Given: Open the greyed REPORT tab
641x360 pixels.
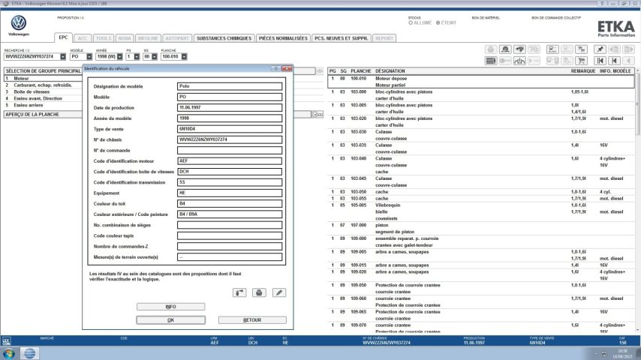Looking at the screenshot, I should [384, 38].
